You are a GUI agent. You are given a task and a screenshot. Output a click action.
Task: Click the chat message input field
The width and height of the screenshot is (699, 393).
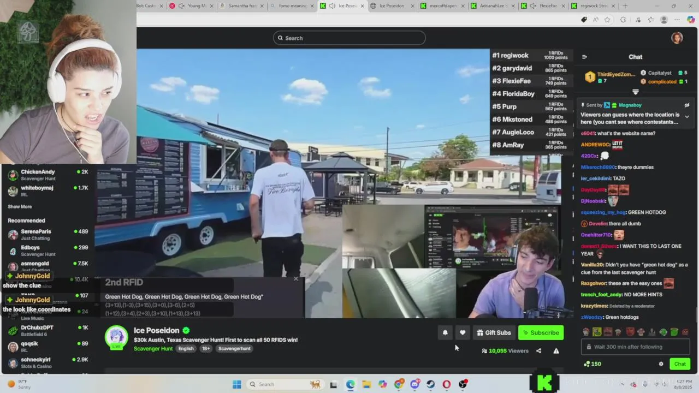point(636,347)
